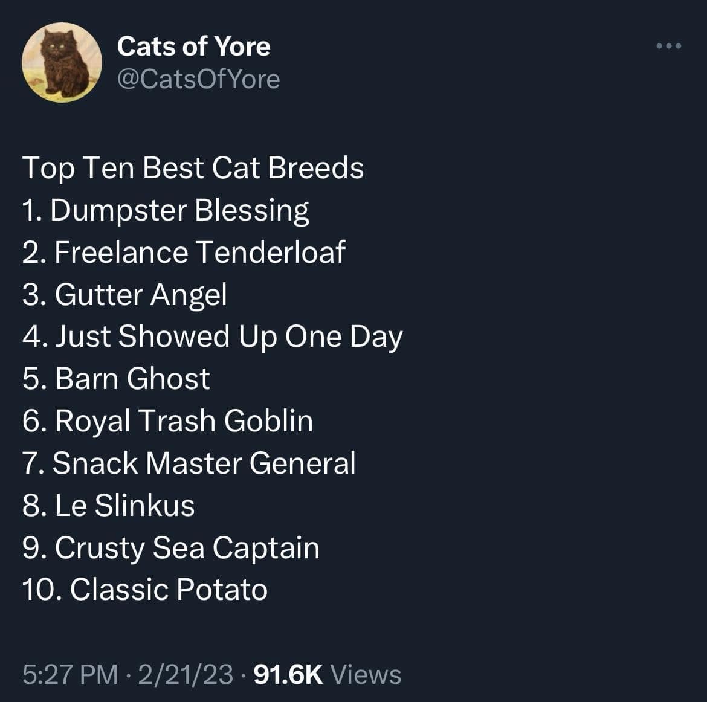Viewport: 707px width, 702px height.
Task: Click the Cats of Yore display name
Action: tap(193, 47)
